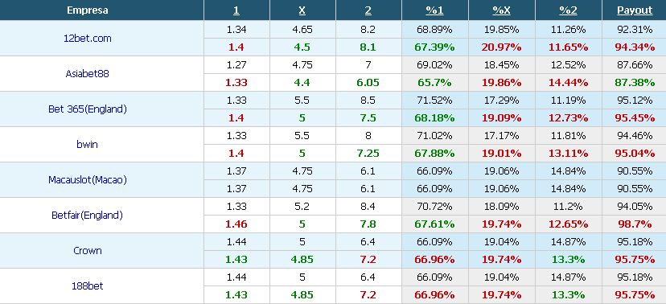
Task: Click the Crown bookmaker link
Action: 87,250
